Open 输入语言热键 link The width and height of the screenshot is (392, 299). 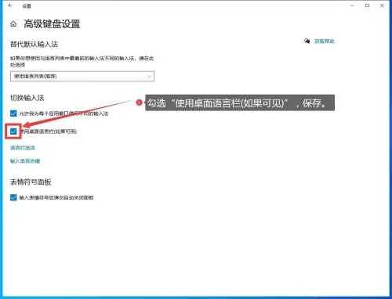coord(25,161)
